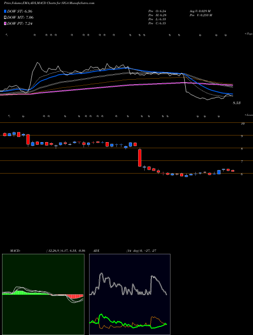
Task: Click the ADX (14 day) parameter values
Action: [141, 251]
